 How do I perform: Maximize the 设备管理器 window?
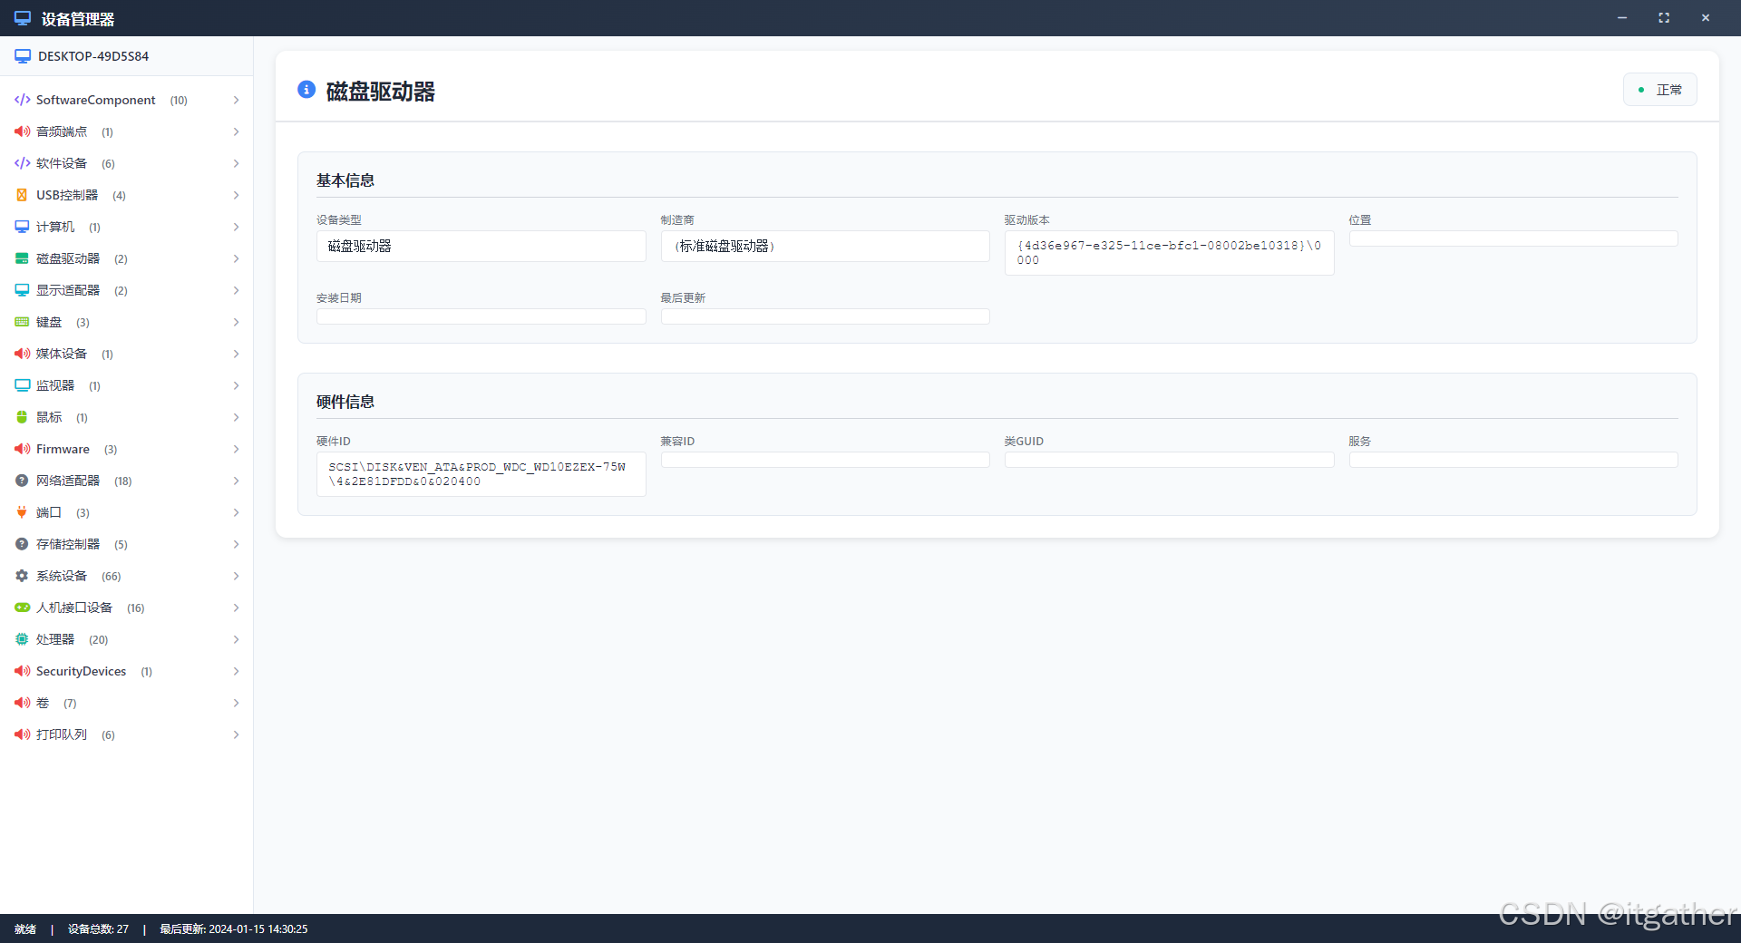coord(1664,18)
